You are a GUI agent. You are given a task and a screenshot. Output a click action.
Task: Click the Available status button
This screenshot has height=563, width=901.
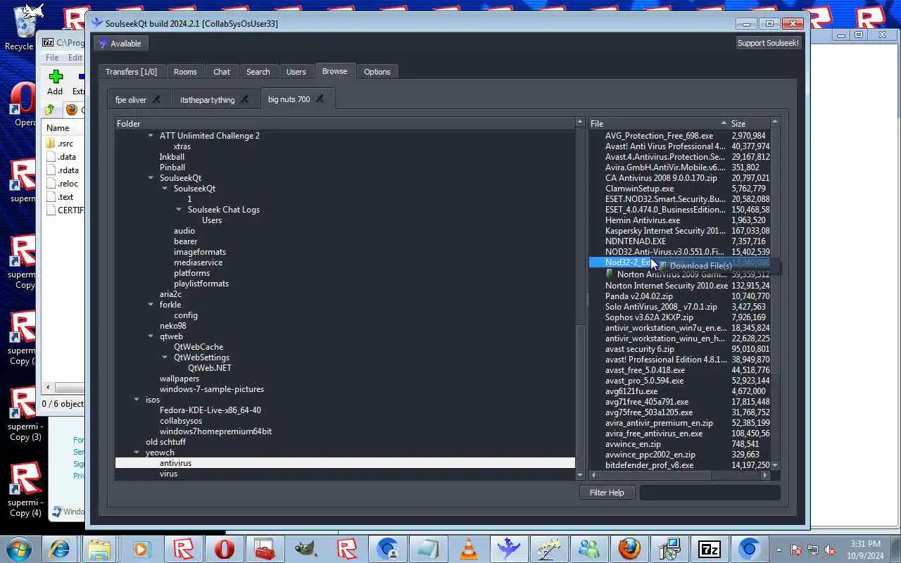120,44
